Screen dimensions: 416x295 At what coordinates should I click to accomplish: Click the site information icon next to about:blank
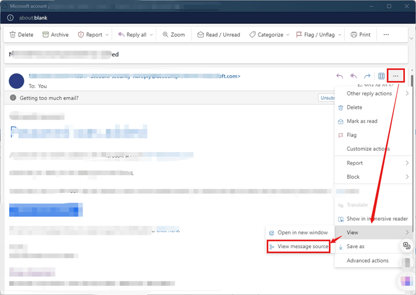(10, 18)
